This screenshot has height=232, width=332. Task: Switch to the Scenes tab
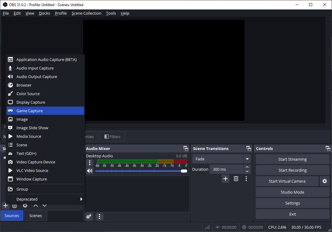[36, 216]
